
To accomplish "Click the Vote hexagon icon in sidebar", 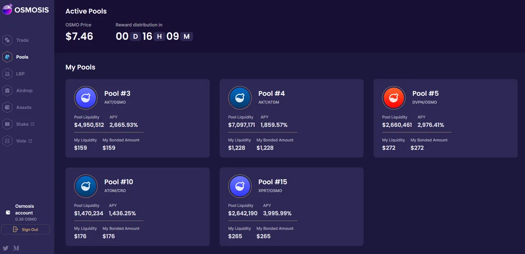I will 7,141.
